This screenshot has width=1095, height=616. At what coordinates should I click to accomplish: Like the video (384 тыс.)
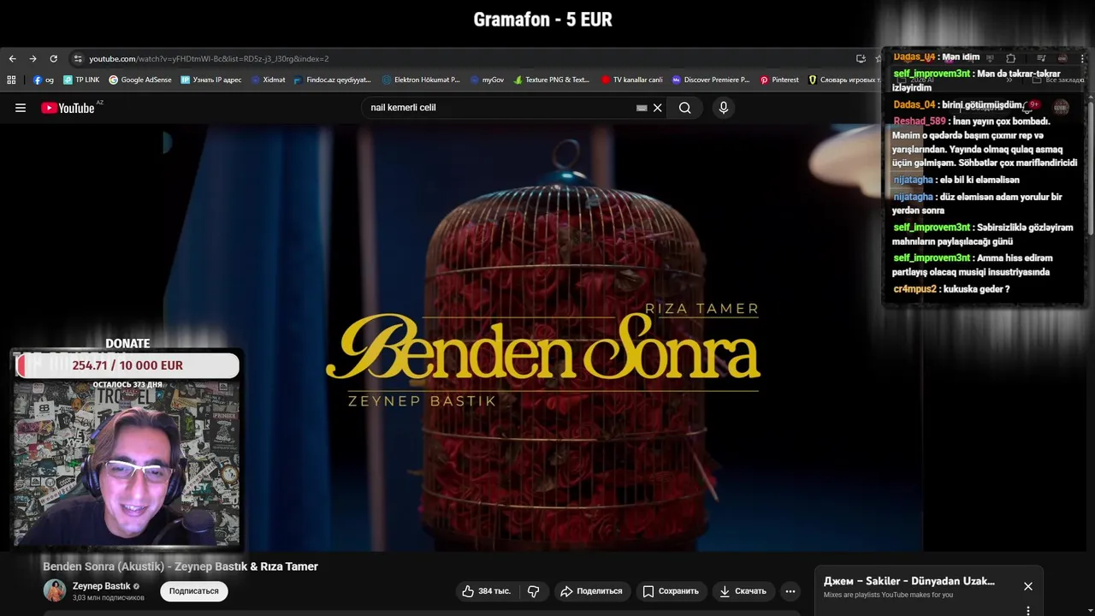[486, 591]
